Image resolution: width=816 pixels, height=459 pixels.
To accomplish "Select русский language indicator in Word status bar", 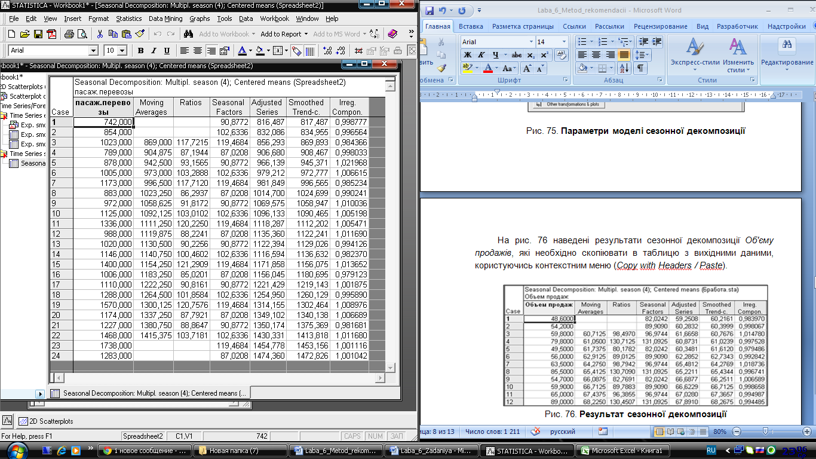I will click(x=562, y=432).
